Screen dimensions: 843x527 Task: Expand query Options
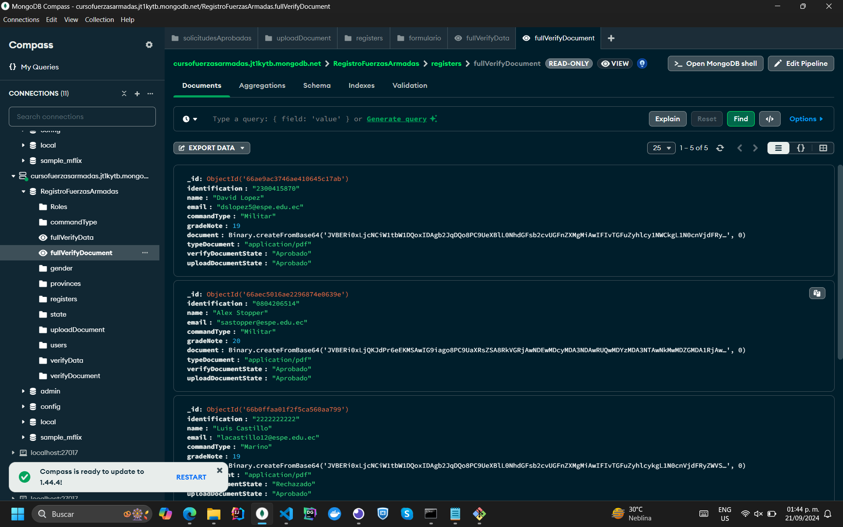pos(806,119)
